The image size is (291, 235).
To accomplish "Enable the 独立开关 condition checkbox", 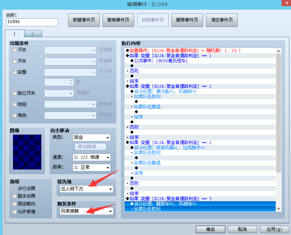I will point(14,93).
